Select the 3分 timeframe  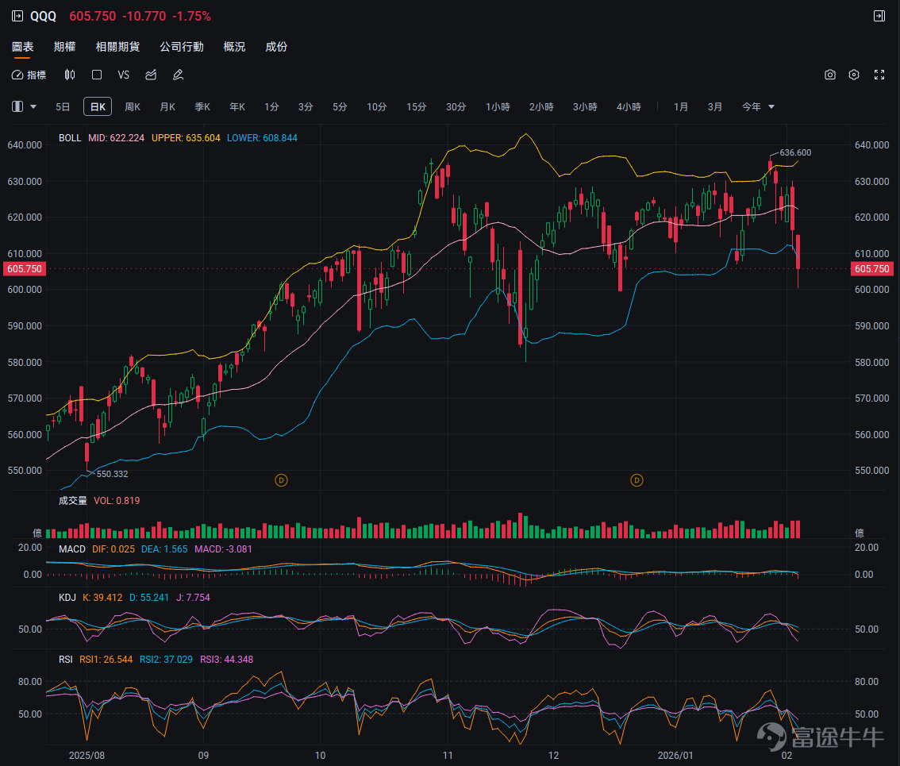coord(306,107)
